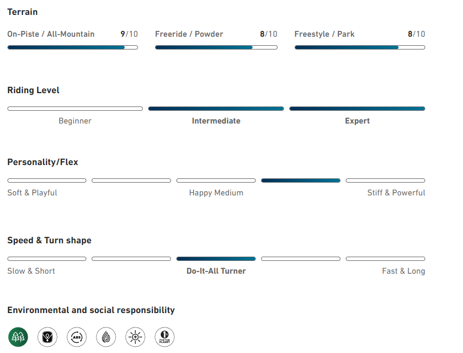The width and height of the screenshot is (463, 353).
Task: Select the solar energy sun icon
Action: coord(135,337)
